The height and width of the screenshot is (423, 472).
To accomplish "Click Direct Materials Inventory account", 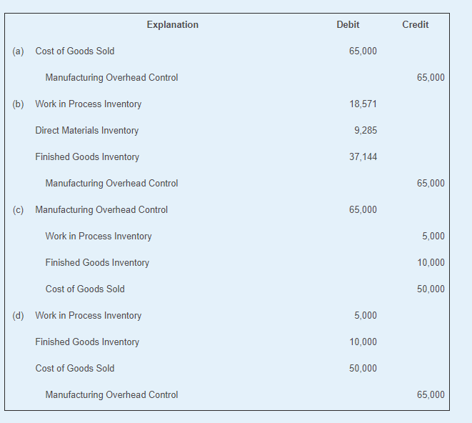I will pos(86,131).
